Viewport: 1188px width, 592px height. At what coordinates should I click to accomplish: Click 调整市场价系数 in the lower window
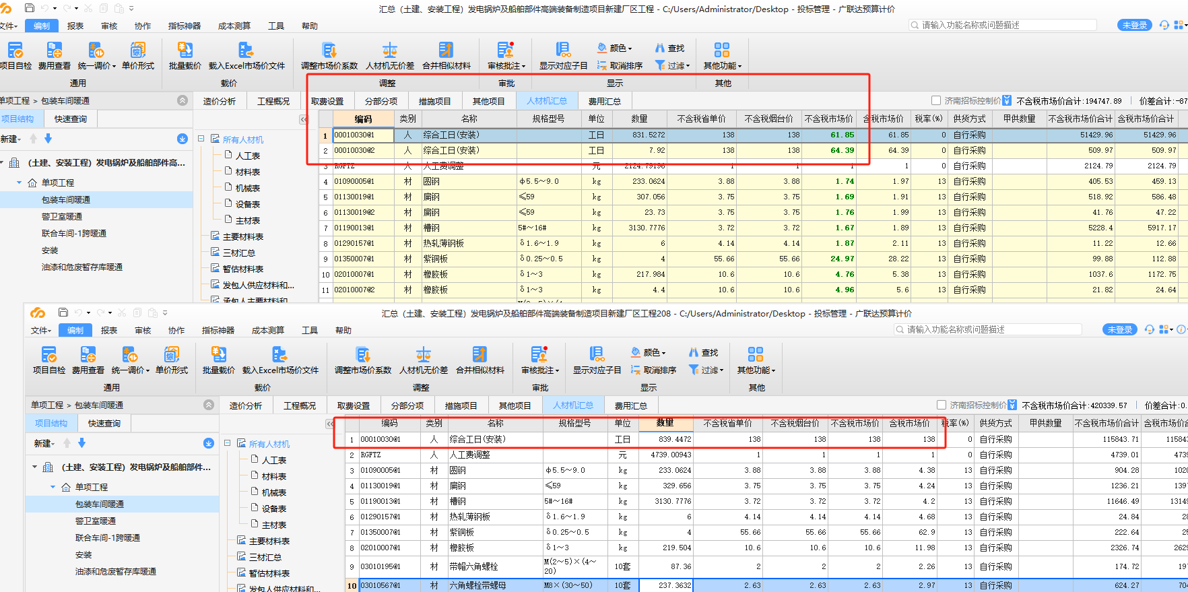[x=363, y=361]
